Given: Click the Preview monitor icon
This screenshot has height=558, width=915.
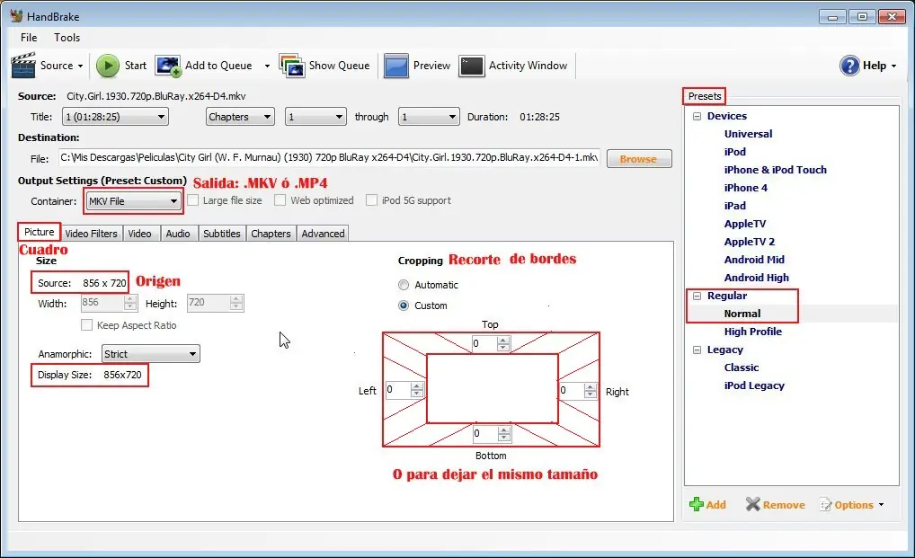Looking at the screenshot, I should coord(395,66).
